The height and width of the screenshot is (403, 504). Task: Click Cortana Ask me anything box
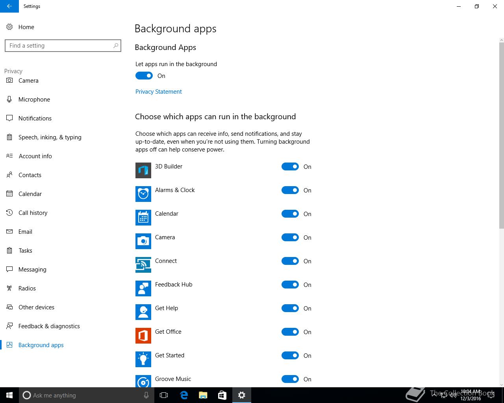tap(87, 395)
